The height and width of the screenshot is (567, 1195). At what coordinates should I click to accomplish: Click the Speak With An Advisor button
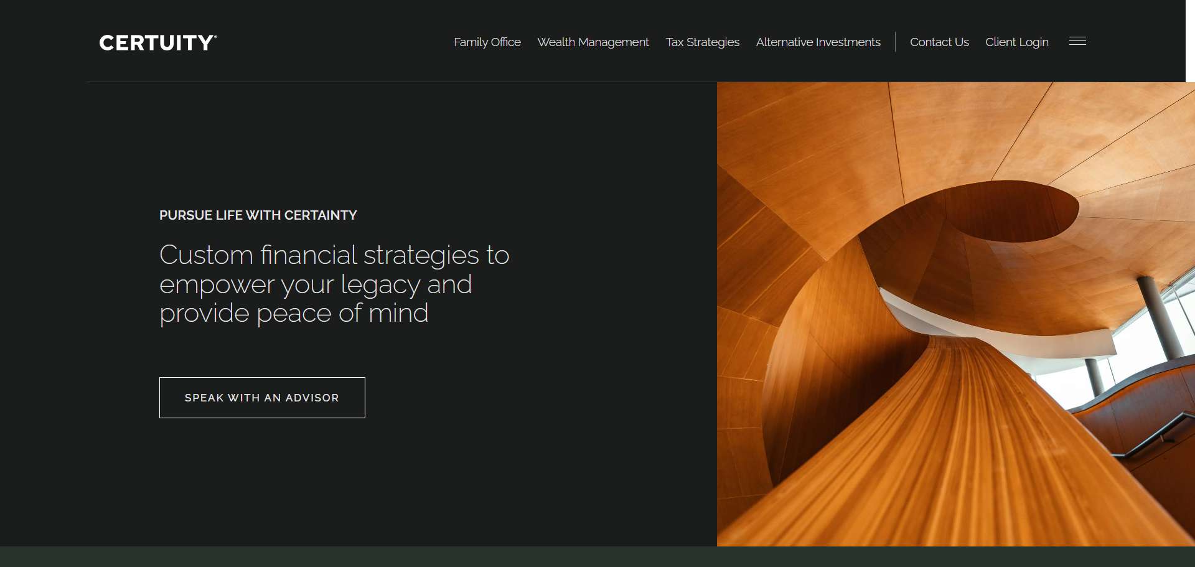(x=262, y=398)
